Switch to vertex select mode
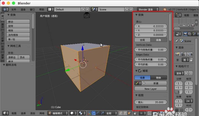This screenshot has width=199, height=116. click(121, 113)
